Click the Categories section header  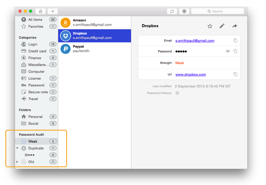28,38
